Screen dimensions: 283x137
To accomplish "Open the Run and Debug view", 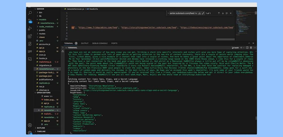I will 30,29.
